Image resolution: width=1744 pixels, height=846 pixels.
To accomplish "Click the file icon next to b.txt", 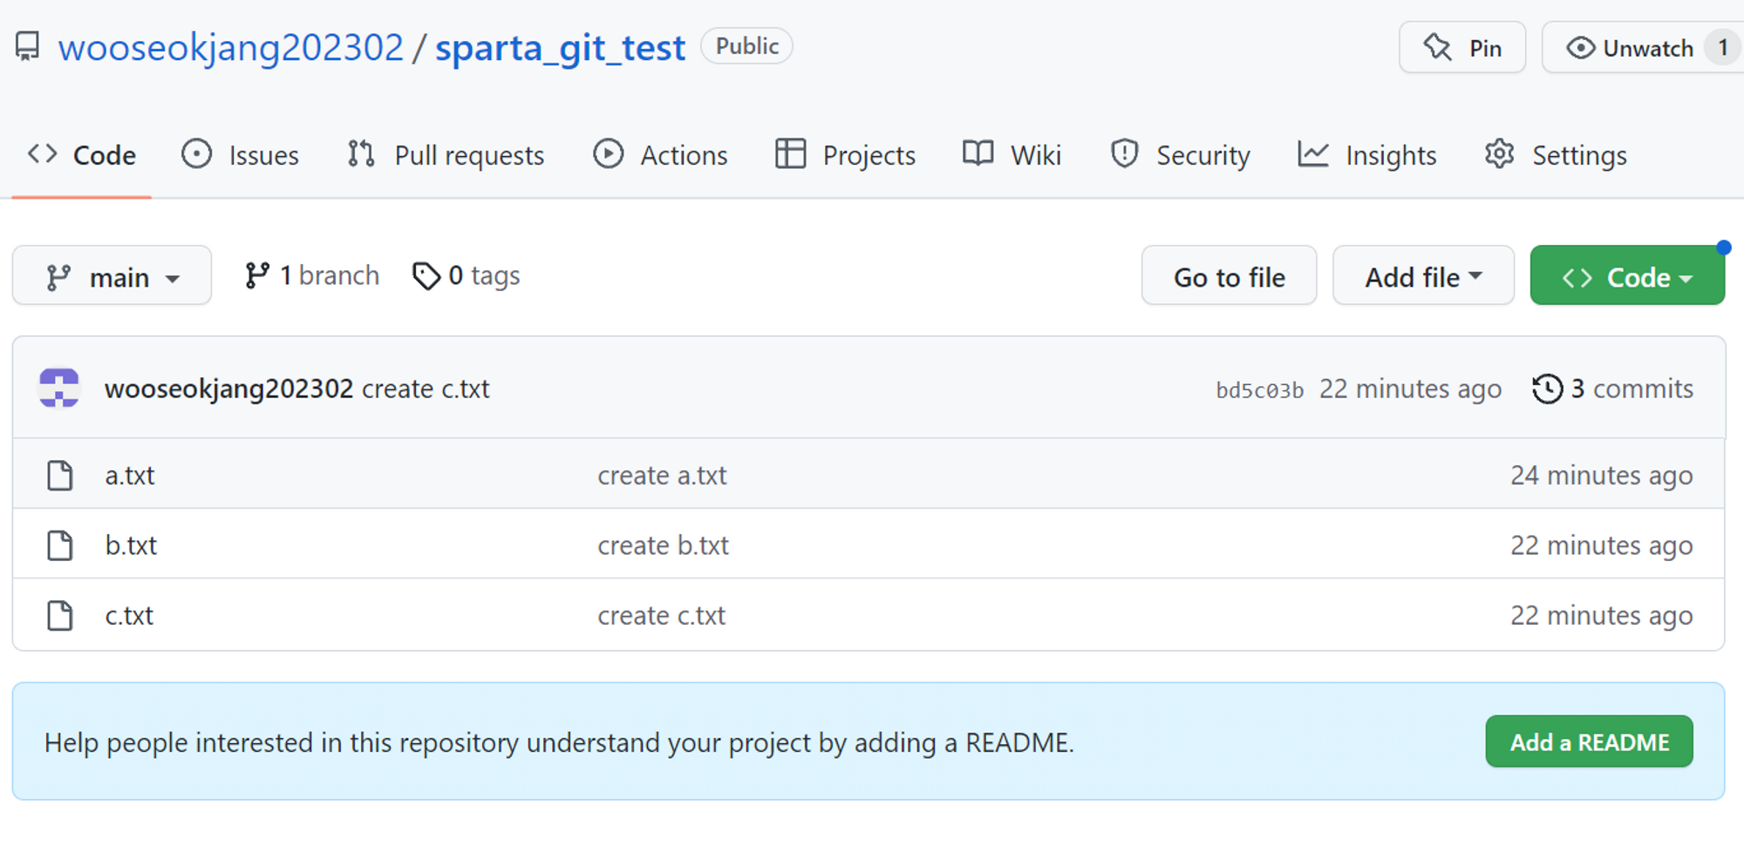I will 60,545.
